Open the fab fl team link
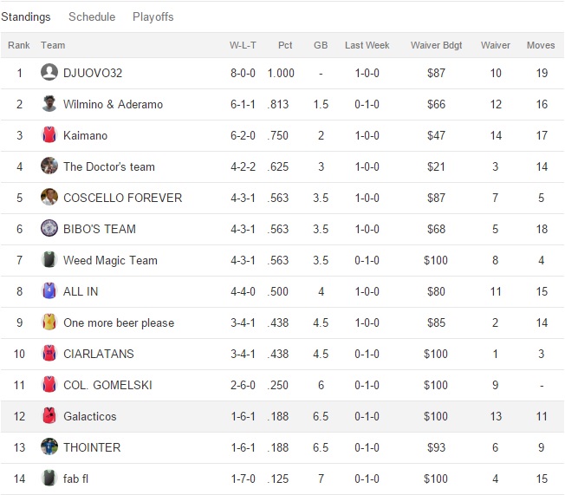 click(x=75, y=479)
